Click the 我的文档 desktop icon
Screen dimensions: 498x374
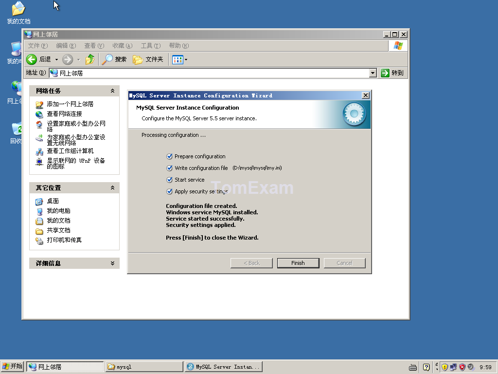[x=18, y=13]
